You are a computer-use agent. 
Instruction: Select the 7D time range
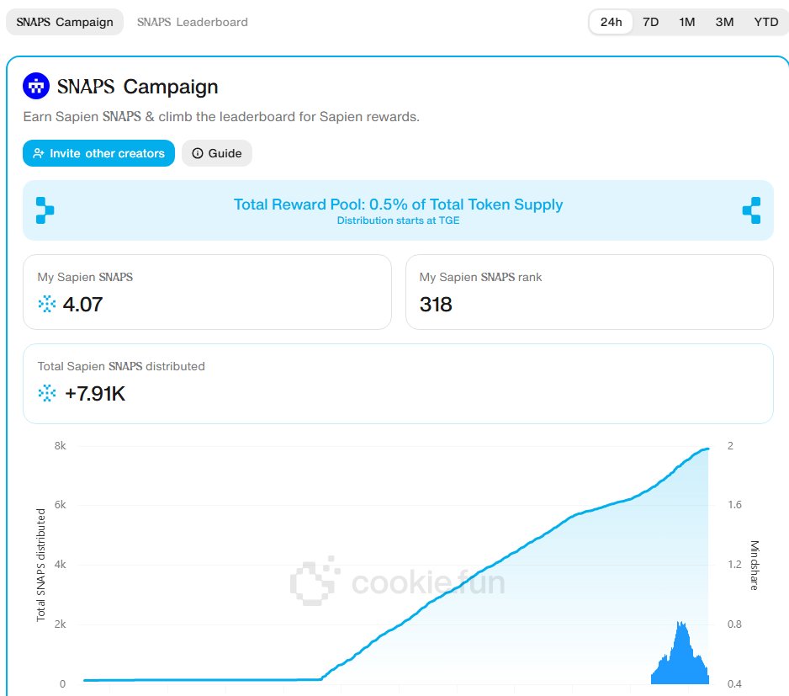point(650,22)
